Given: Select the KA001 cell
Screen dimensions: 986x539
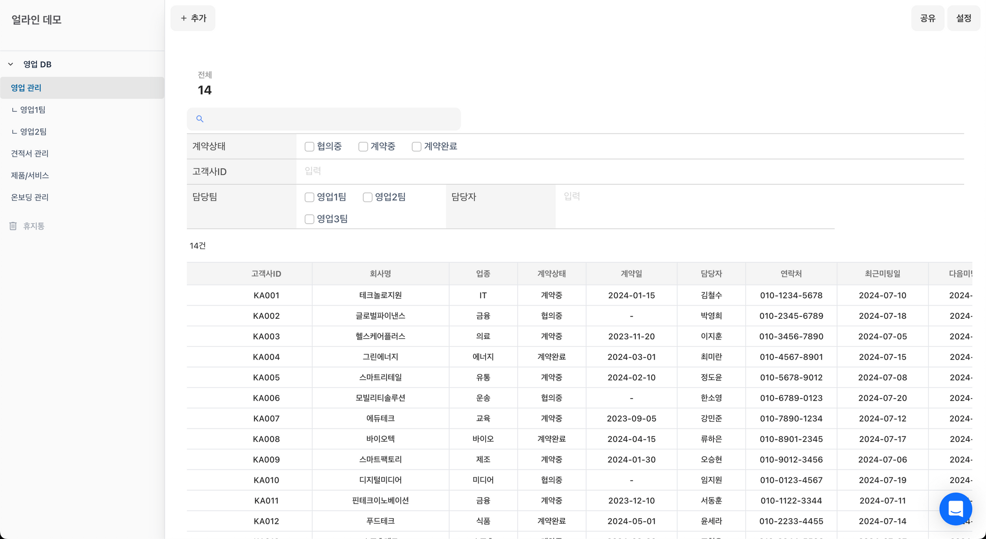Looking at the screenshot, I should 266,295.
